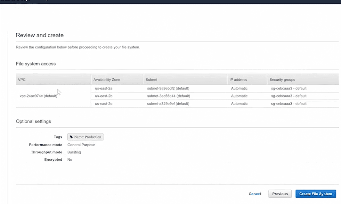Cancel the file system creation
341x204 pixels.
click(255, 194)
